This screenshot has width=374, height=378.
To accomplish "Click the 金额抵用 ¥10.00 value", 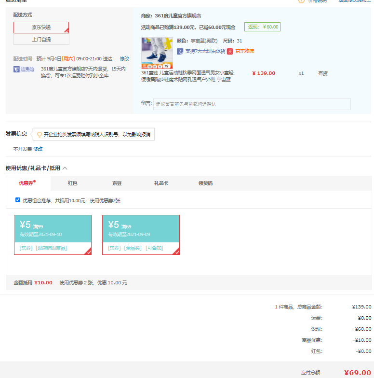I will [x=43, y=283].
